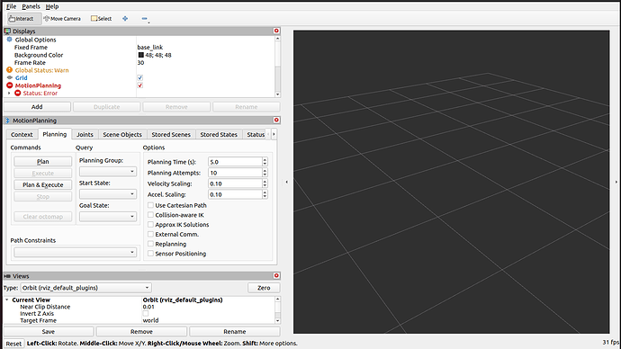Click the blue minus remove-tool icon
621x349 pixels.
point(144,19)
